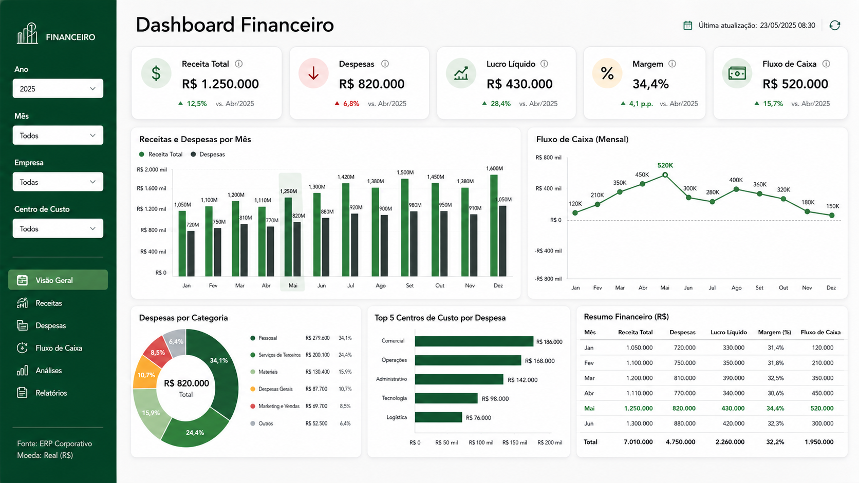Click the 10,7% orange donut segment
The image size is (859, 483).
[146, 374]
